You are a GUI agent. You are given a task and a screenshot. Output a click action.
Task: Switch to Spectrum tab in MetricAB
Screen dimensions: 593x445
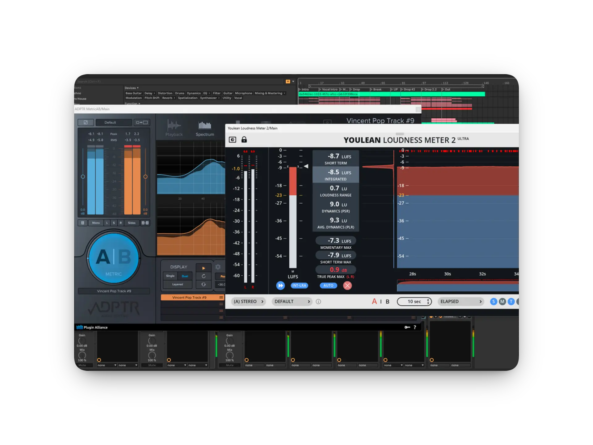pyautogui.click(x=205, y=129)
